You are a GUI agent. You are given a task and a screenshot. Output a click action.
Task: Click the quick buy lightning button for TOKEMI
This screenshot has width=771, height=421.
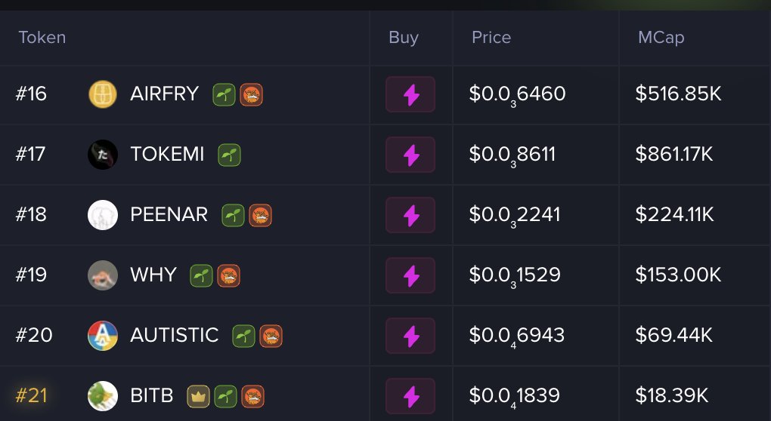[410, 155]
